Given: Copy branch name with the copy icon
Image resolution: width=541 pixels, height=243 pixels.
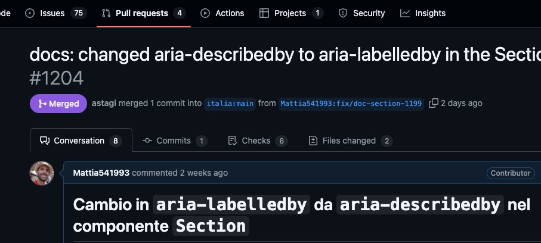Looking at the screenshot, I should click(x=434, y=103).
